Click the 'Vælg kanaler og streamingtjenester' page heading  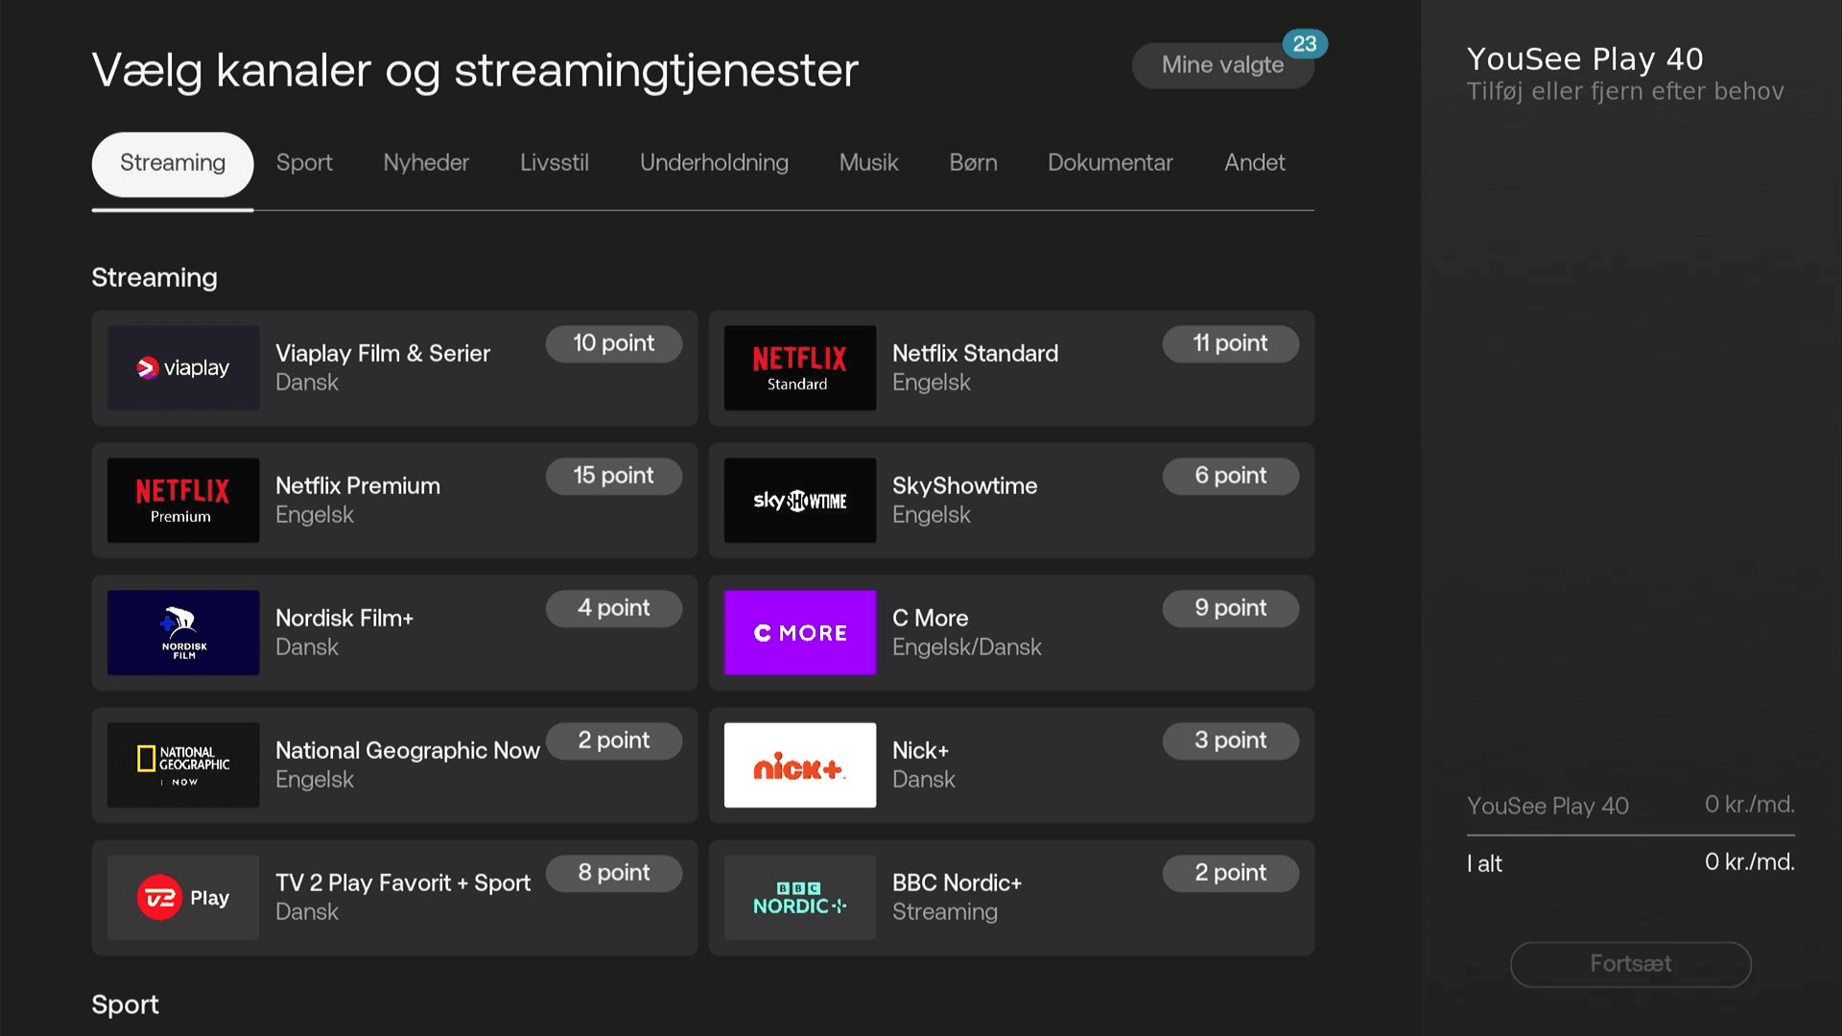click(x=475, y=71)
